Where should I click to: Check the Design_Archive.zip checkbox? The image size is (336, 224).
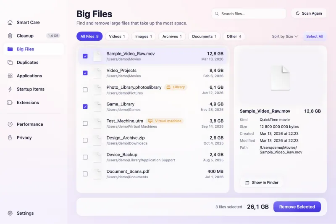pyautogui.click(x=85, y=140)
